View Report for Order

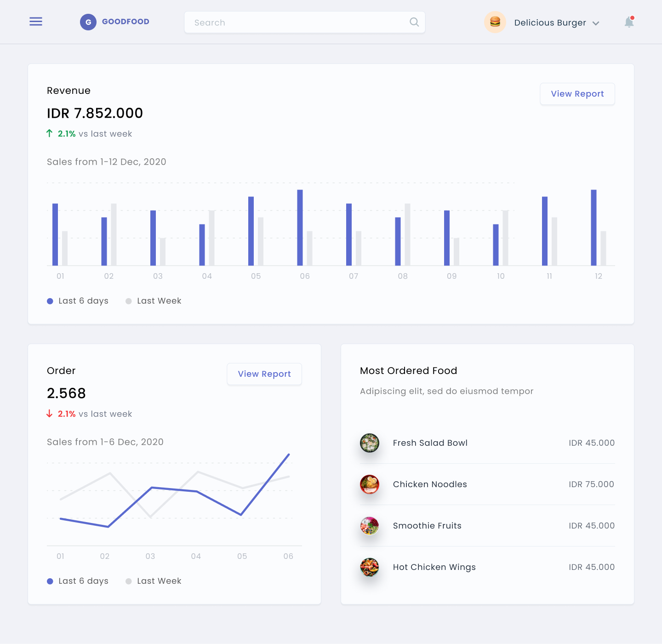tap(264, 374)
